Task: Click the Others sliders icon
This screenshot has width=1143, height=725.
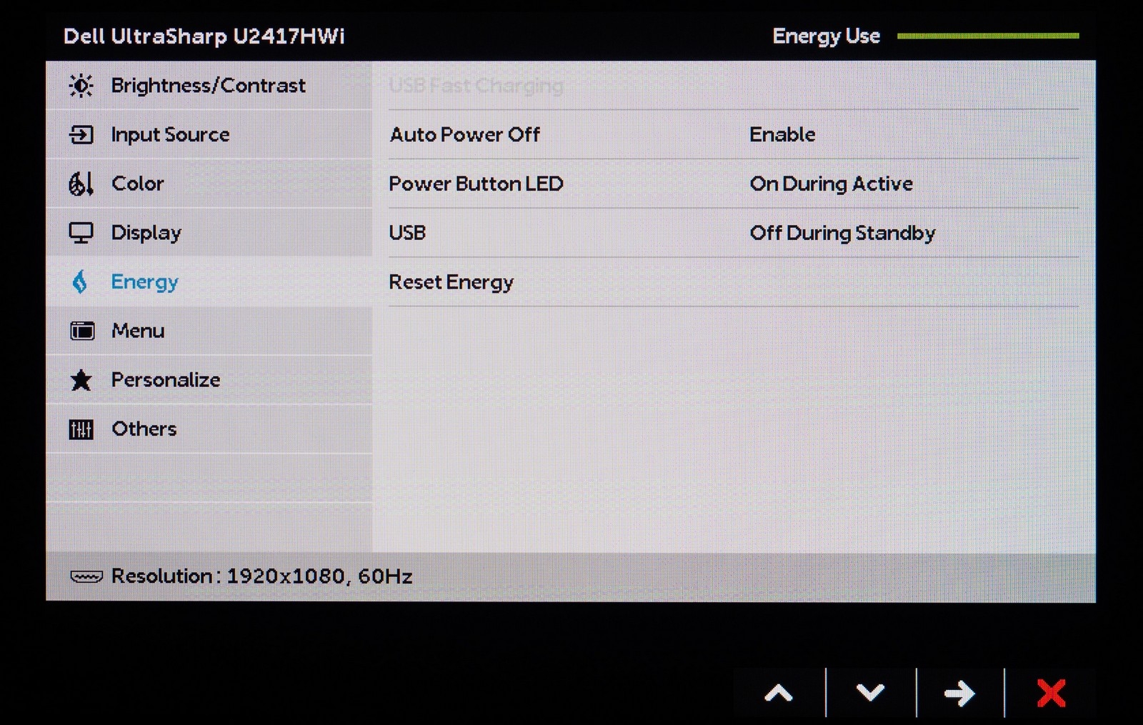Action: coord(81,429)
